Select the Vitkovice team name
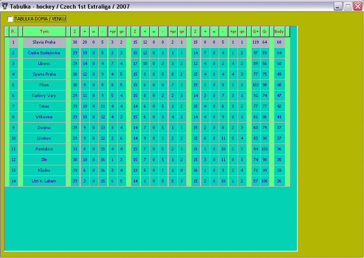 (44, 117)
